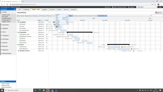
Task: Click the Martin Andersson user profile
Action: [x=119, y=7]
